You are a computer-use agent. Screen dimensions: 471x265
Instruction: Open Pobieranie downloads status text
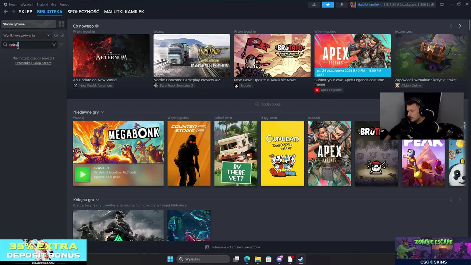click(x=235, y=247)
